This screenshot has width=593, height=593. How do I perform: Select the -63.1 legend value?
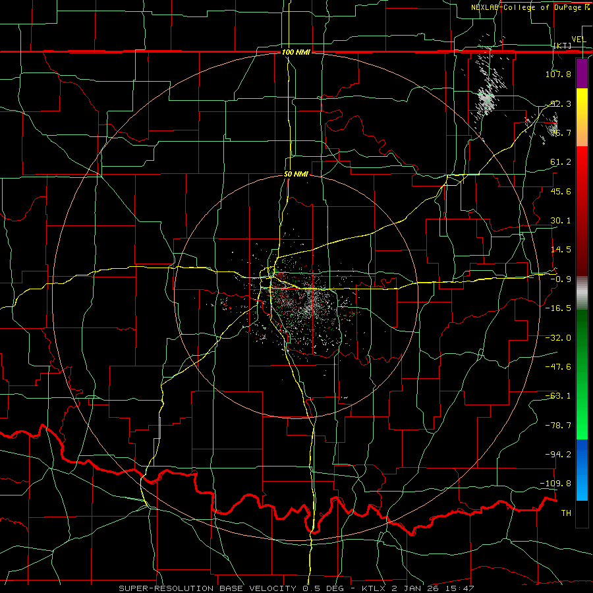(558, 396)
